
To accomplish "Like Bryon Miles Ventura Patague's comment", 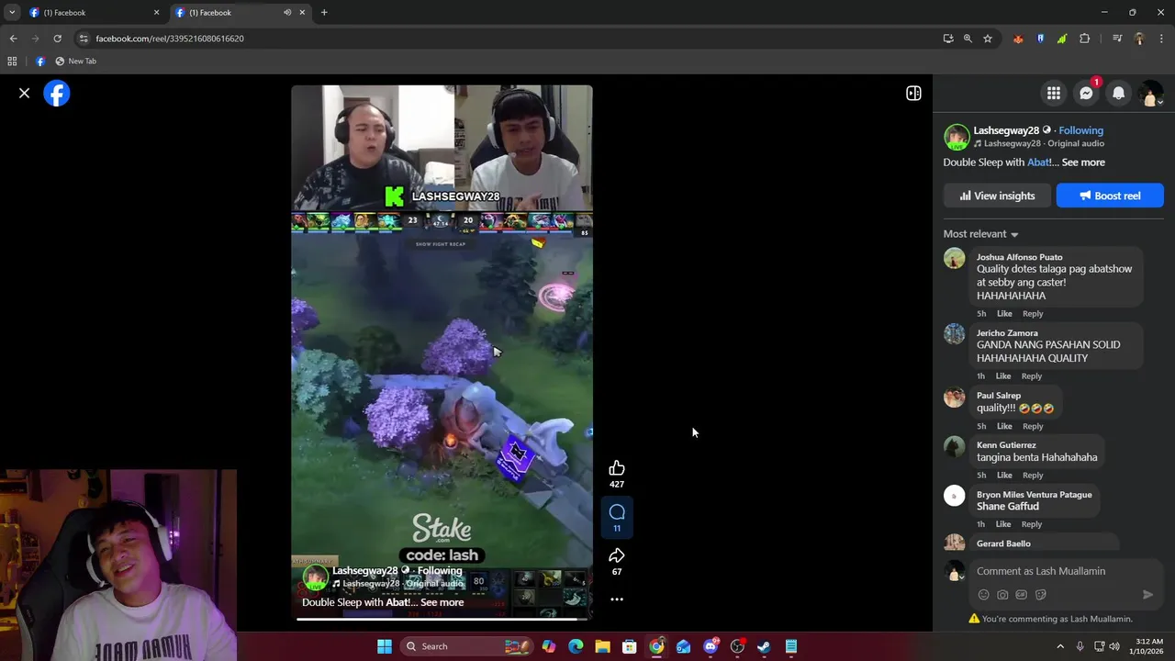I will (1003, 524).
